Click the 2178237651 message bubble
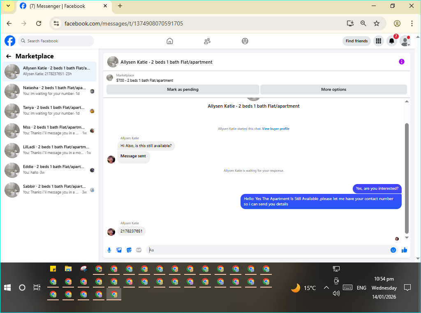Image resolution: width=421 pixels, height=313 pixels. (x=131, y=231)
